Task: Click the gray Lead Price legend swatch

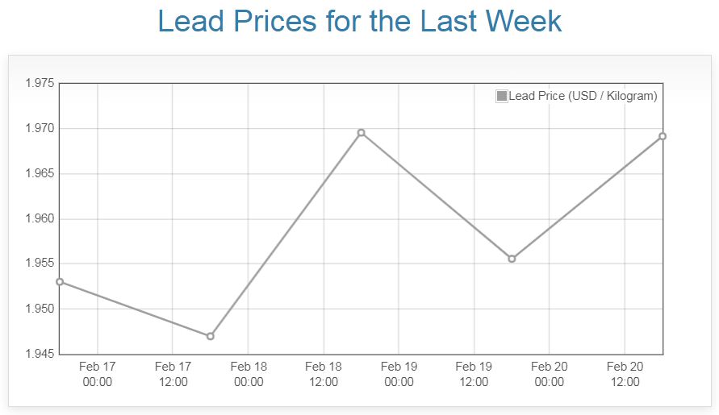Action: [502, 96]
